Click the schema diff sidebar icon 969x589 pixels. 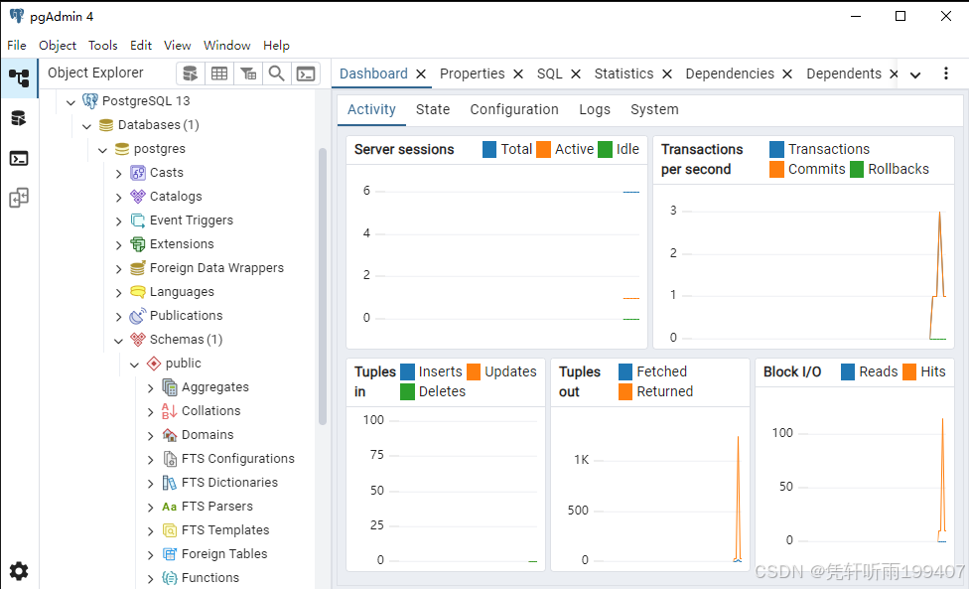click(x=19, y=198)
